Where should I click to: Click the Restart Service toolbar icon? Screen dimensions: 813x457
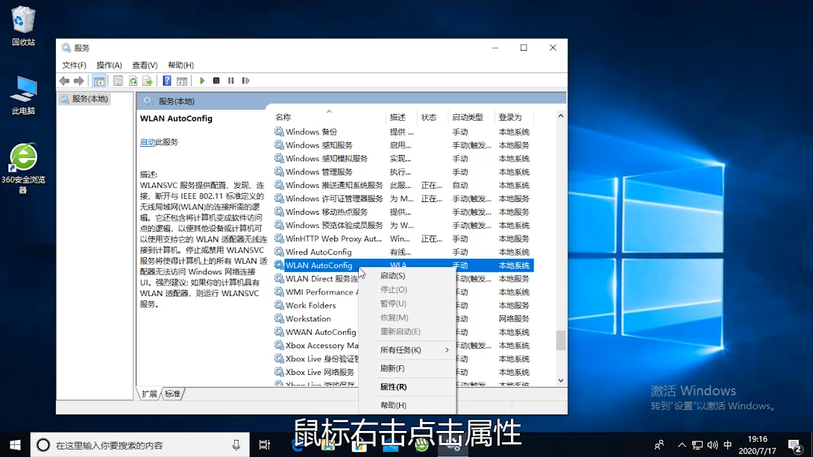[x=245, y=81]
